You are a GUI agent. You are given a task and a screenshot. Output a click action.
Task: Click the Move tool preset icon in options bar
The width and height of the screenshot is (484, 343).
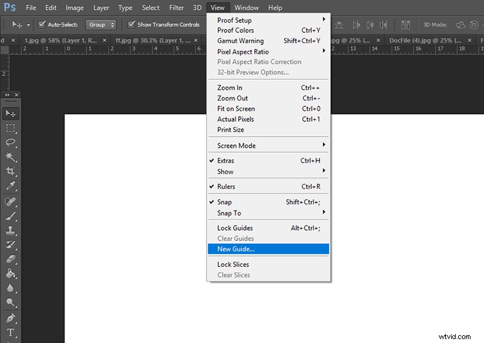[17, 24]
